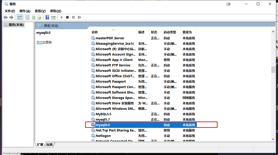Open the Help question mark icon

(x=47, y=17)
